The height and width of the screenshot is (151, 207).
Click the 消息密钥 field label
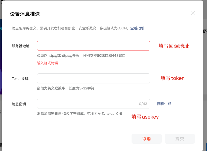point(19,104)
